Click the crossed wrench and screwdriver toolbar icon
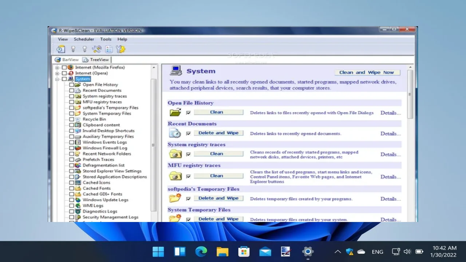The image size is (466, 262). [x=96, y=49]
